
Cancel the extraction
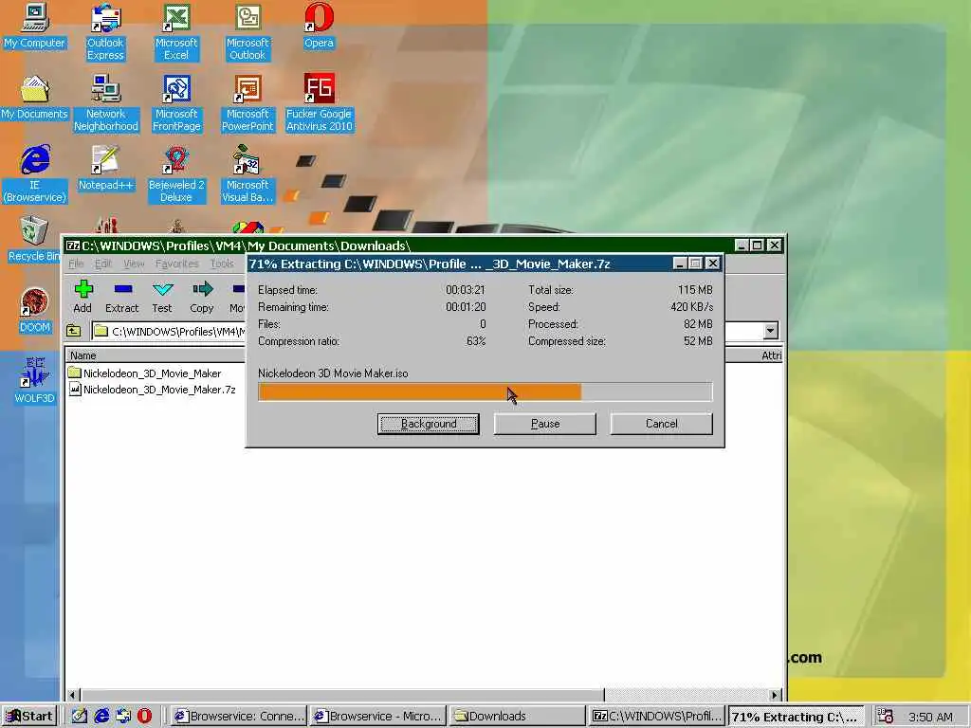pos(661,424)
